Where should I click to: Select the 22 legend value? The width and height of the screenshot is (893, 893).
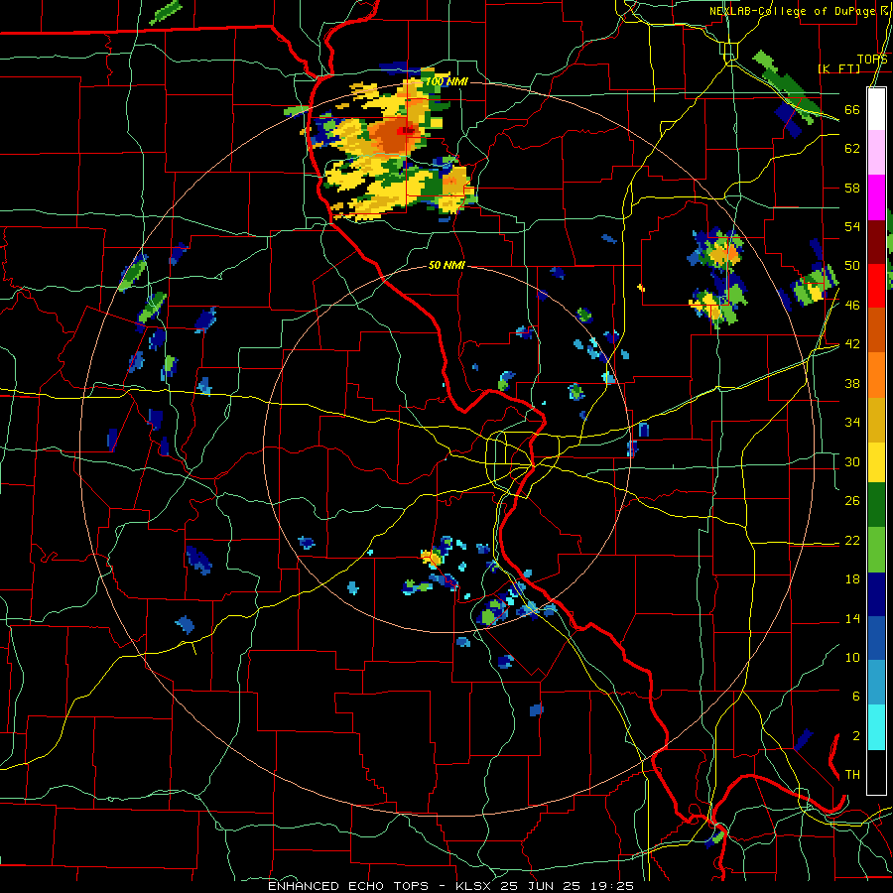(x=852, y=540)
